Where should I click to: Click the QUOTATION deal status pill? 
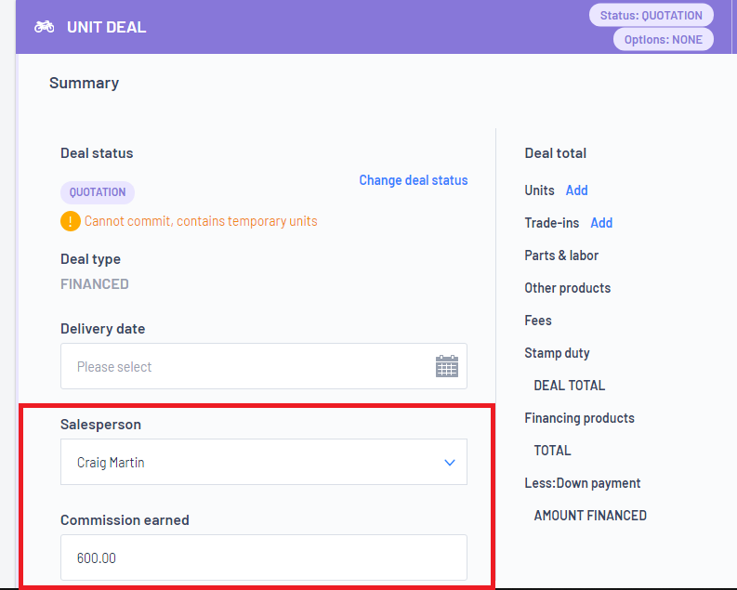(98, 192)
